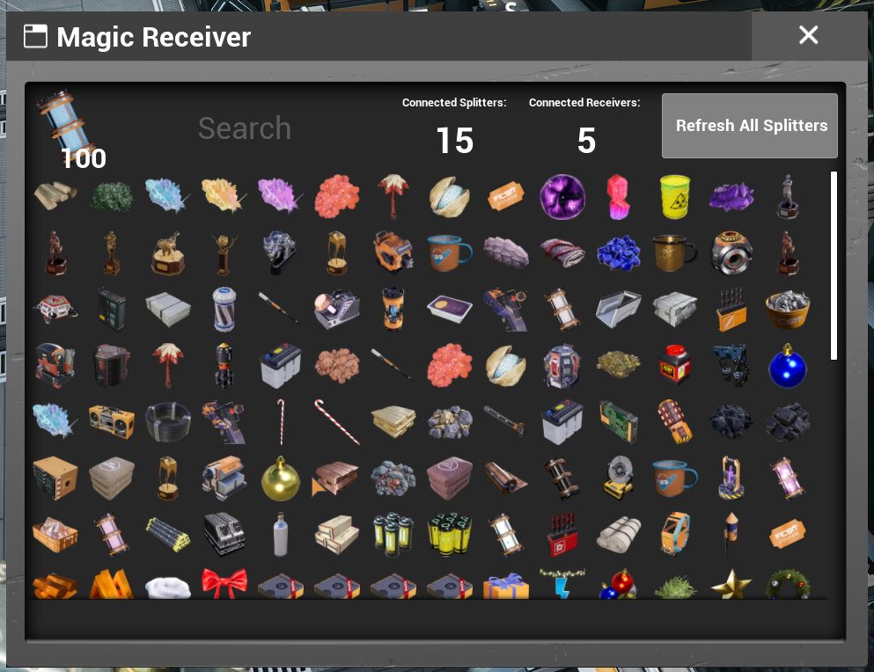Select the red-lidded black jar item
This screenshot has width=874, height=672.
(x=674, y=365)
